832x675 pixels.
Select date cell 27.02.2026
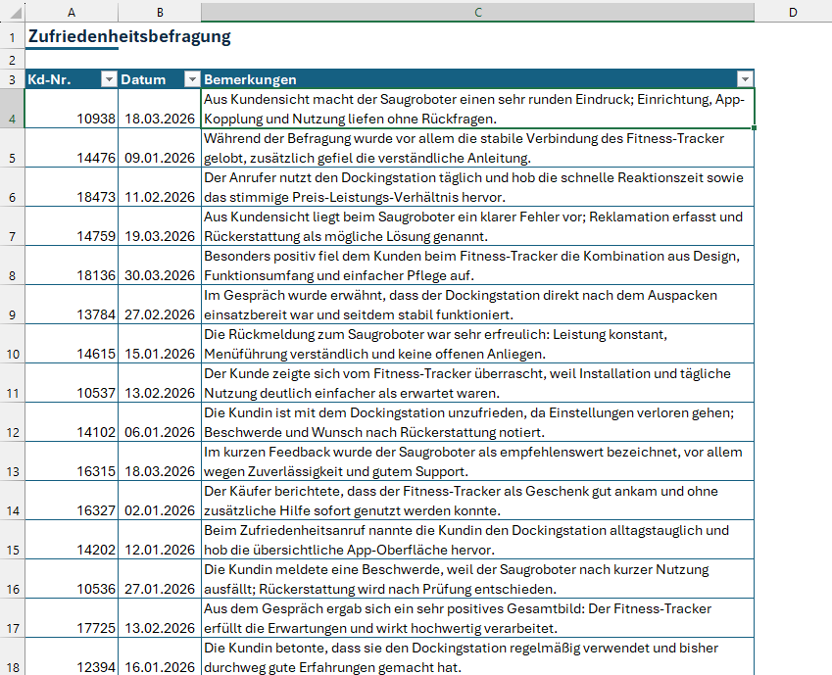click(x=160, y=305)
